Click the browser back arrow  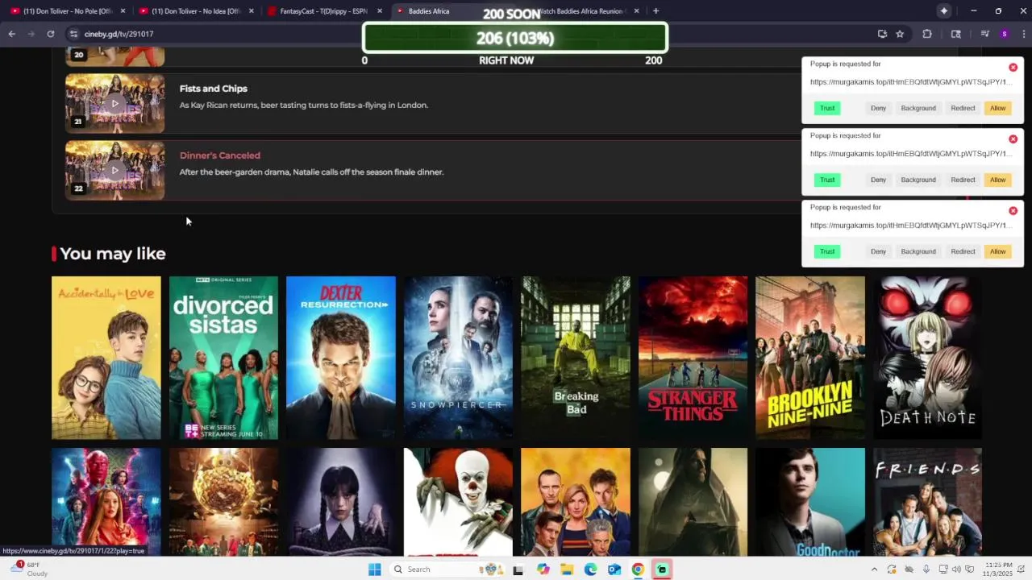point(11,34)
